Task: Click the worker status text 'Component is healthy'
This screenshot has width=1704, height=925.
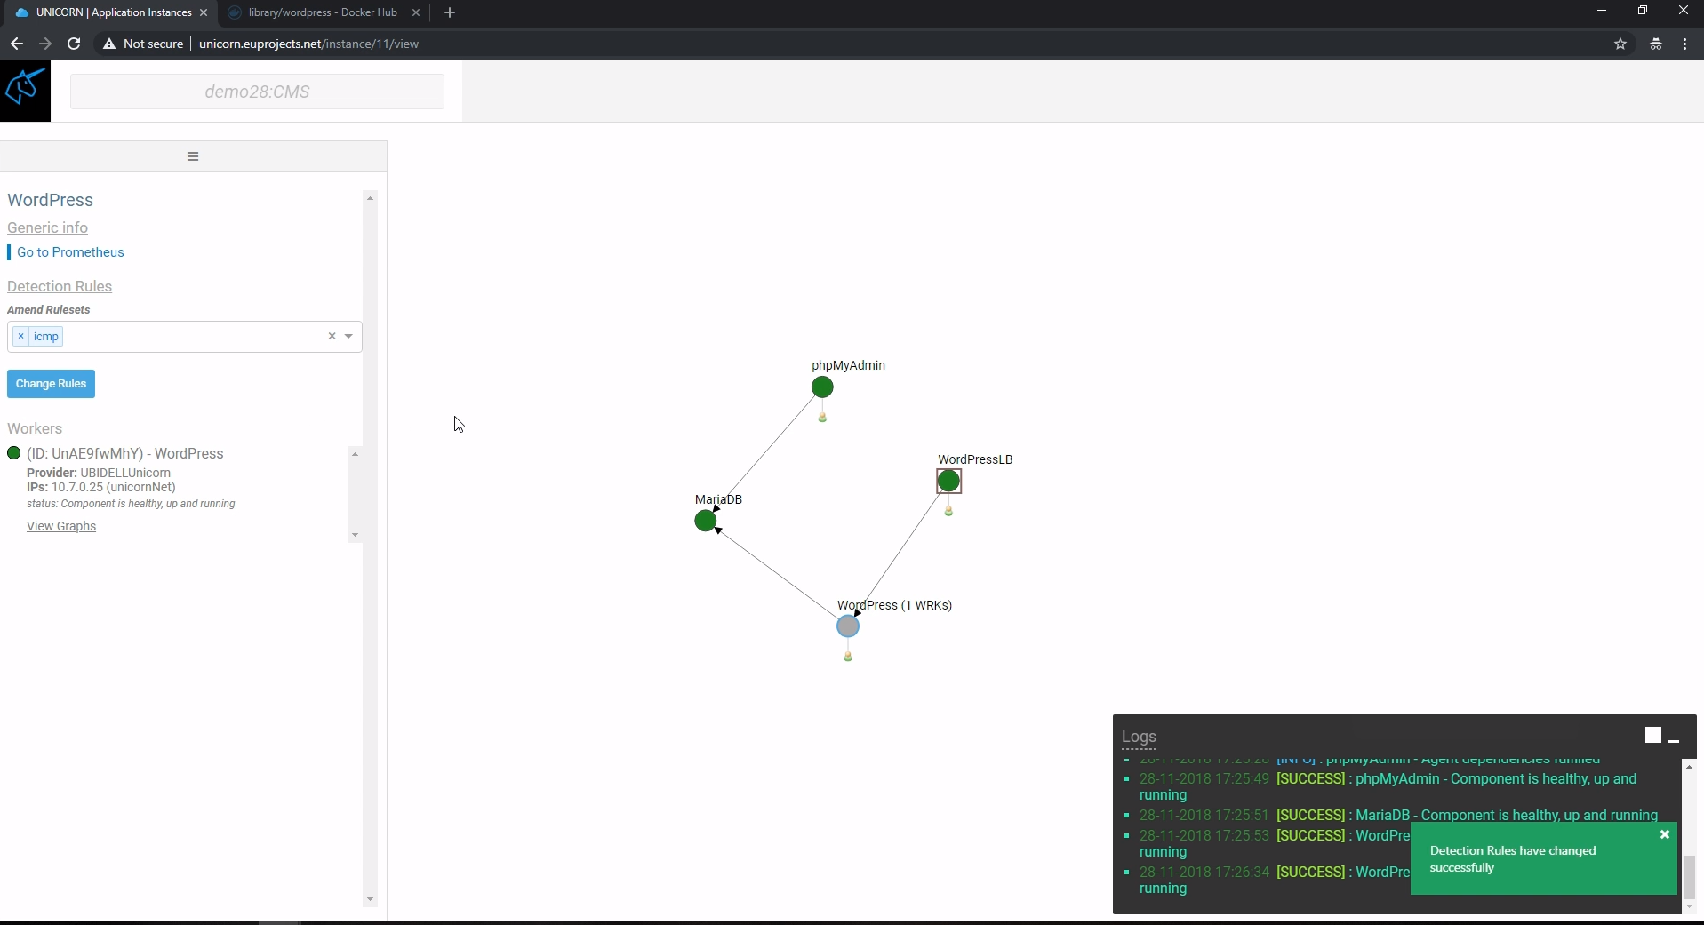Action: click(131, 504)
